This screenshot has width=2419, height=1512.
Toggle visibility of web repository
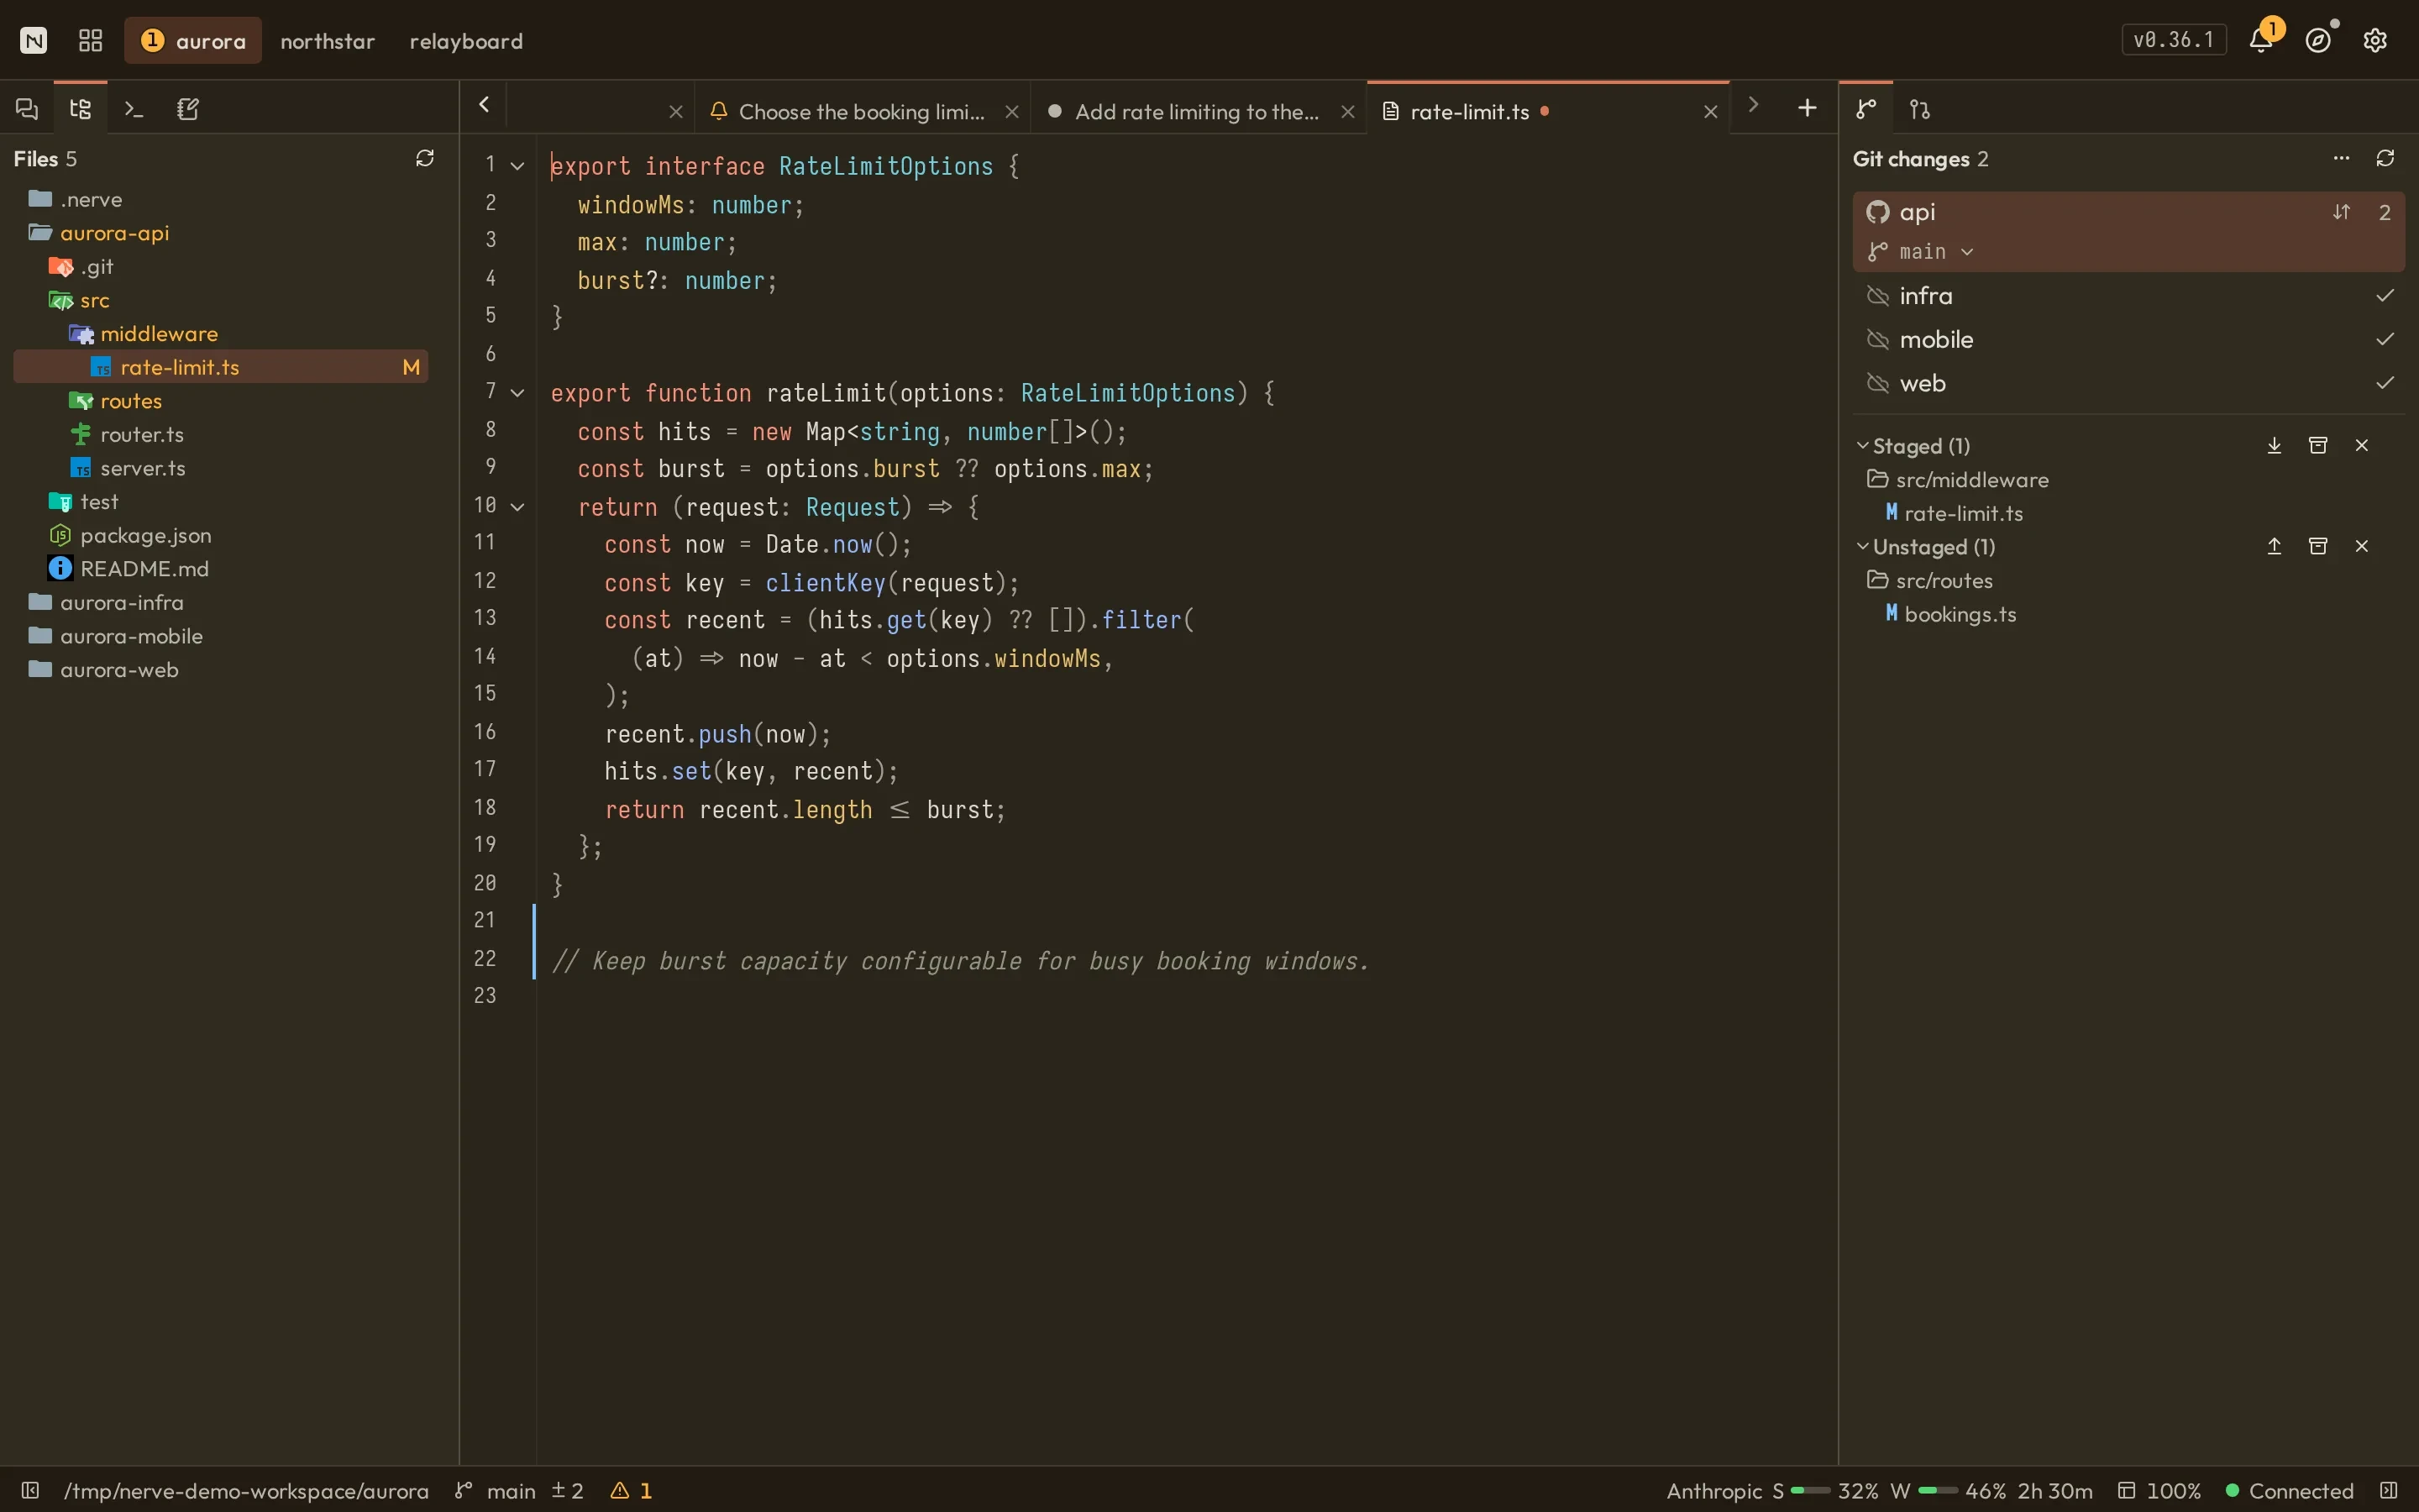[x=1877, y=383]
